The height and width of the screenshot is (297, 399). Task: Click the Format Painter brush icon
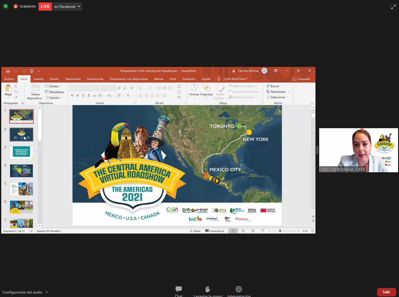click(x=16, y=97)
